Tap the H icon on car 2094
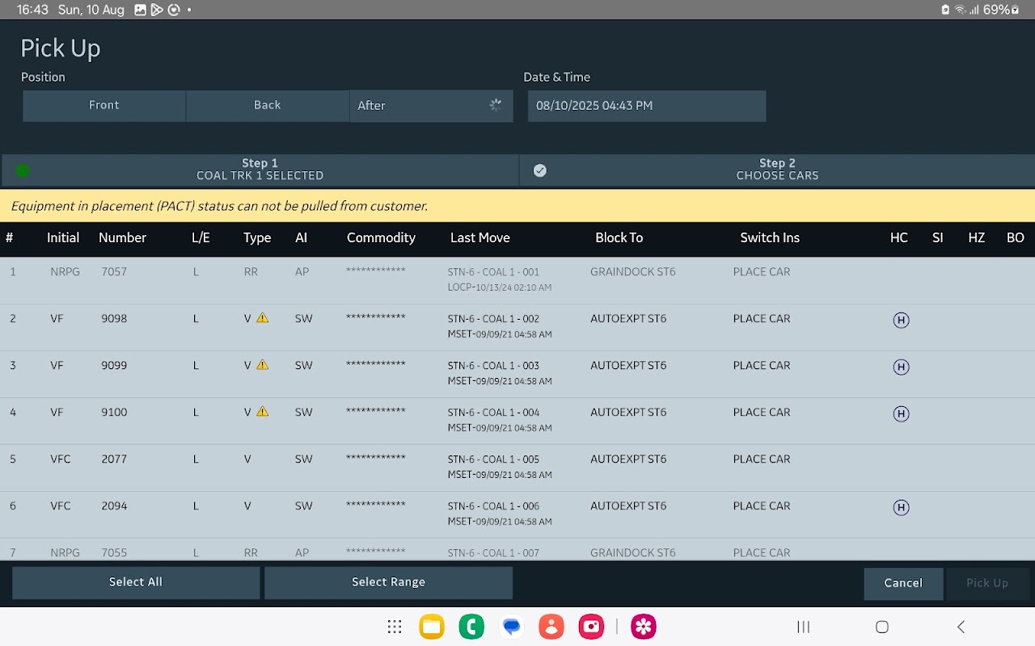This screenshot has width=1035, height=646. pos(901,507)
